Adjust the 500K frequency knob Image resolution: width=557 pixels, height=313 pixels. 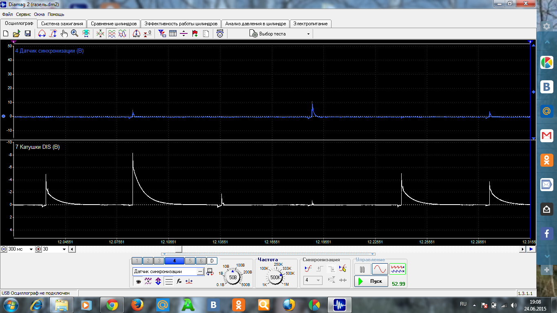[x=275, y=277]
